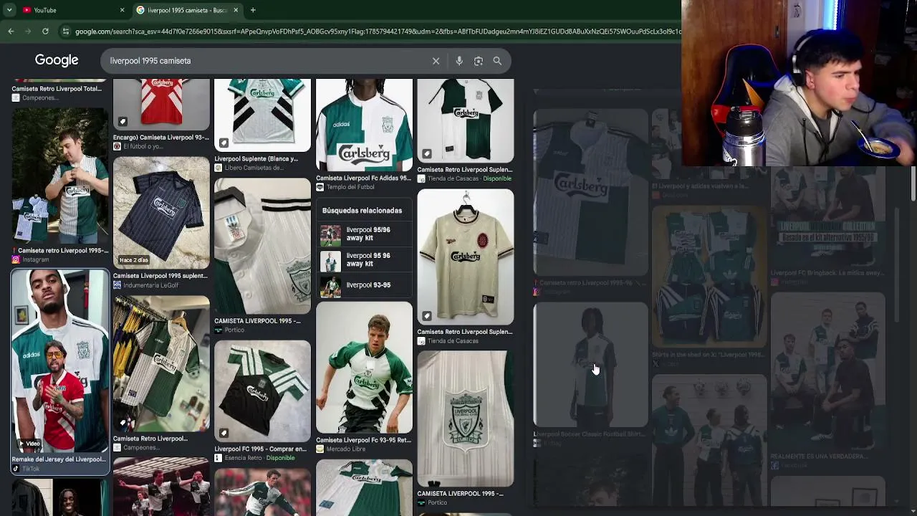
Task: View site information icon in address bar
Action: click(x=66, y=32)
